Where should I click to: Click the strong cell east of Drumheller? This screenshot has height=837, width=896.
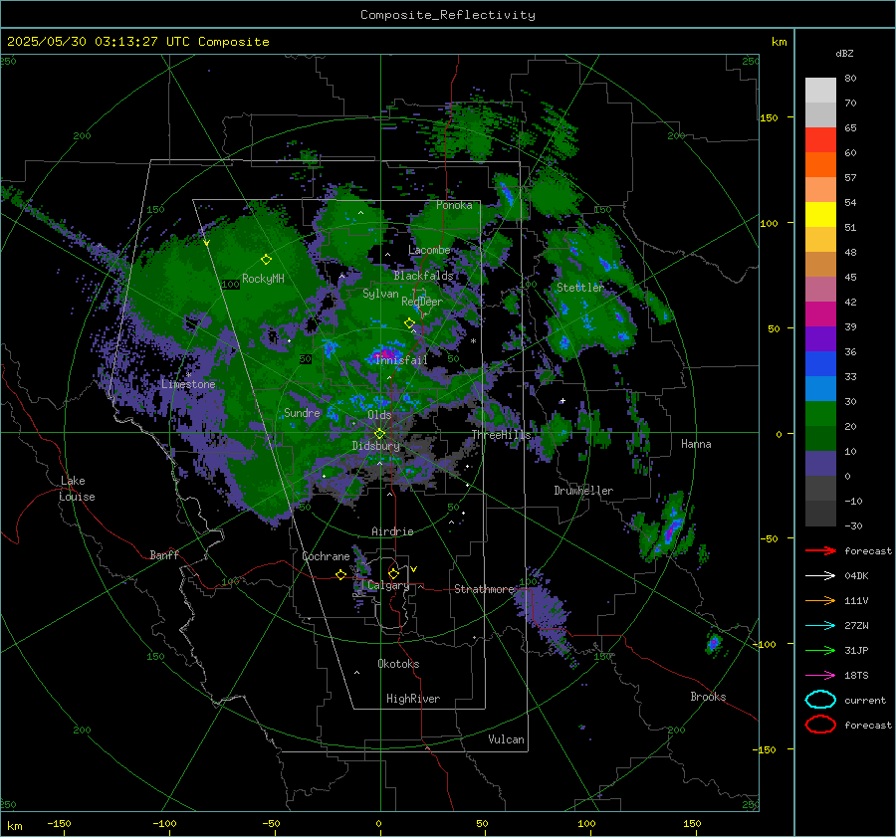[672, 529]
